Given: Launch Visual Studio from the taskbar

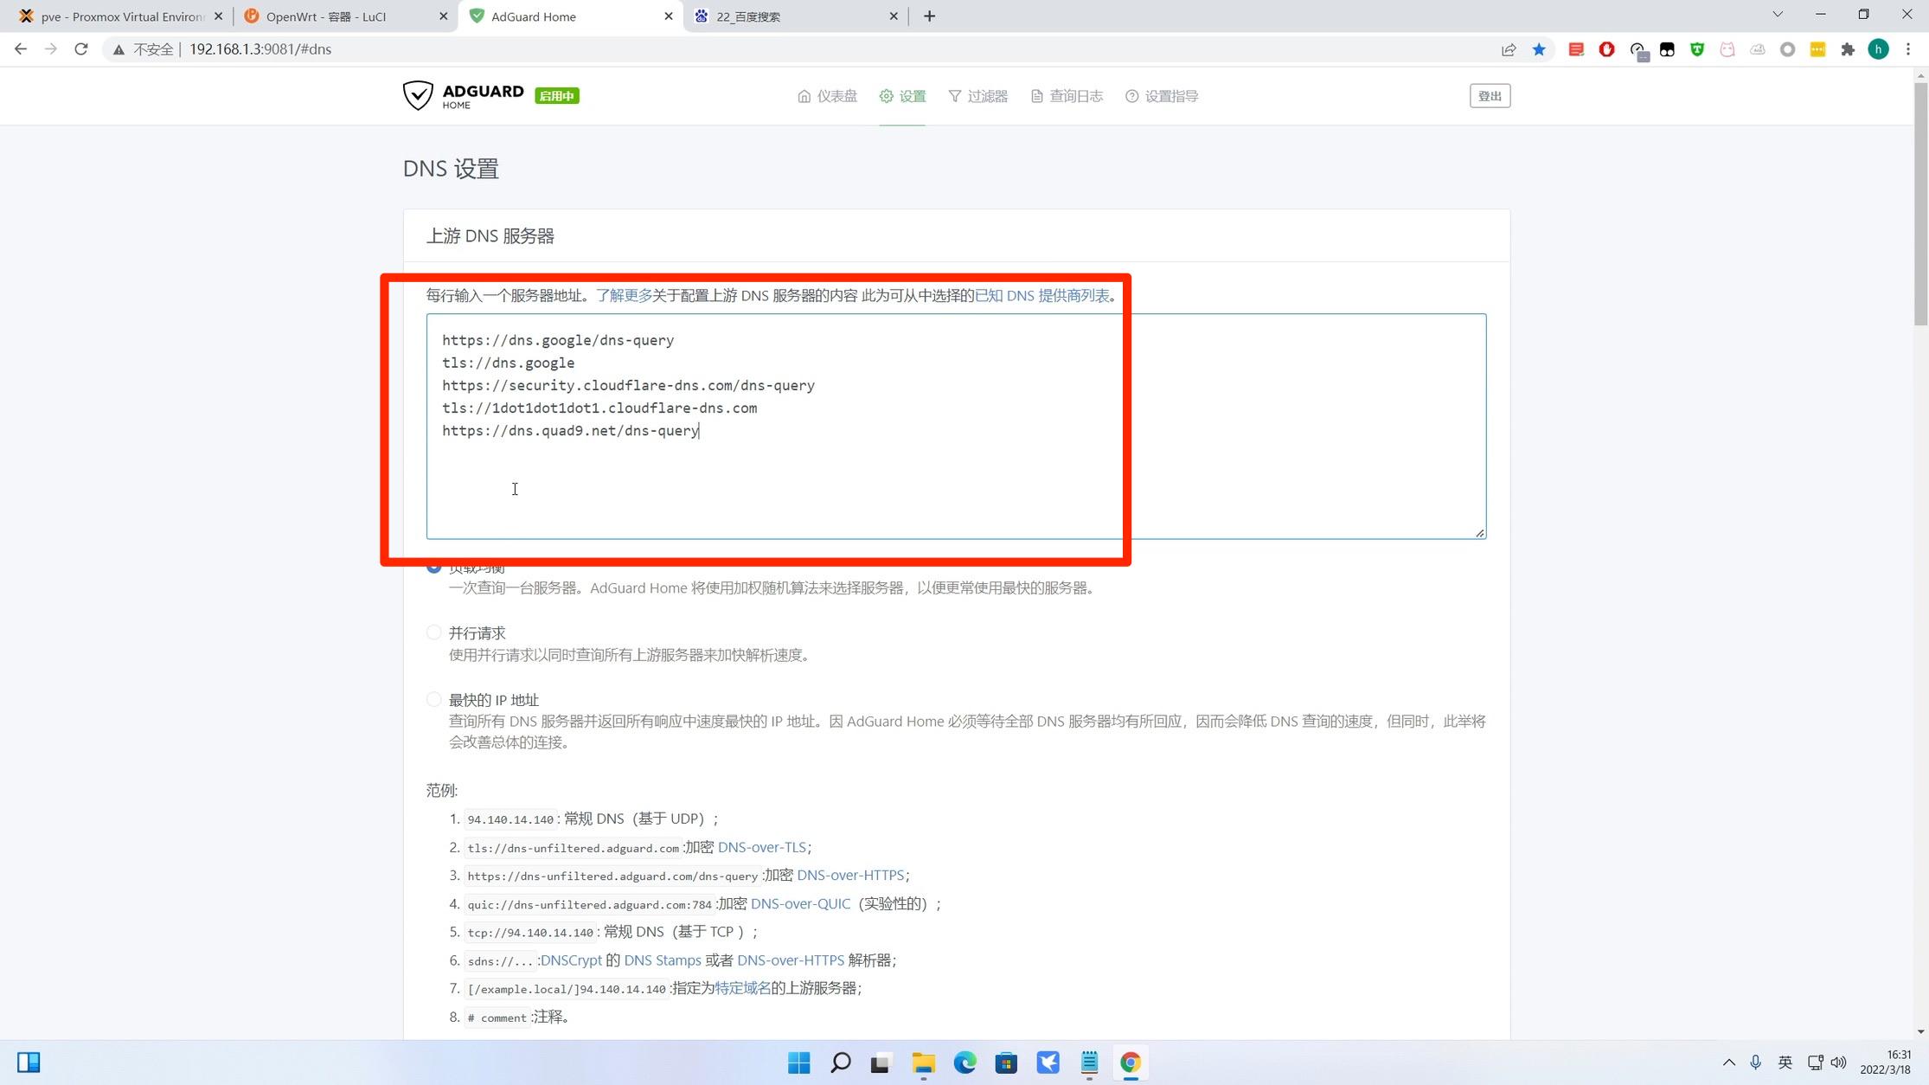Looking at the screenshot, I should (1048, 1063).
